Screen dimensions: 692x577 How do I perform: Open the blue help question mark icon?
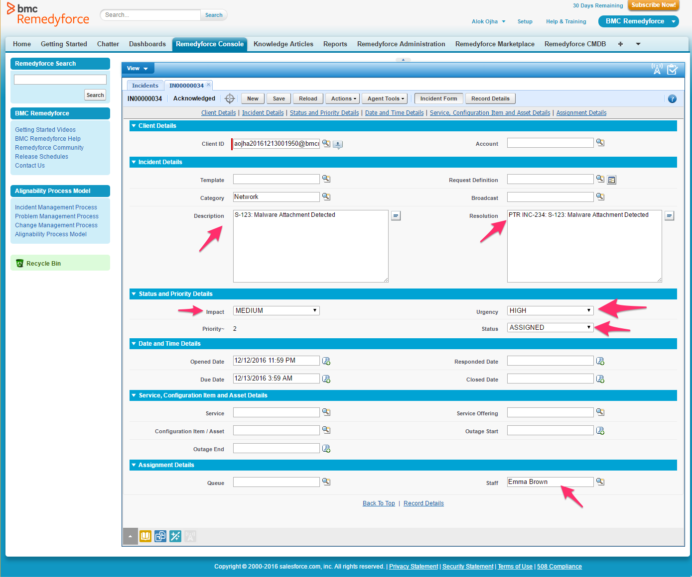click(x=672, y=99)
